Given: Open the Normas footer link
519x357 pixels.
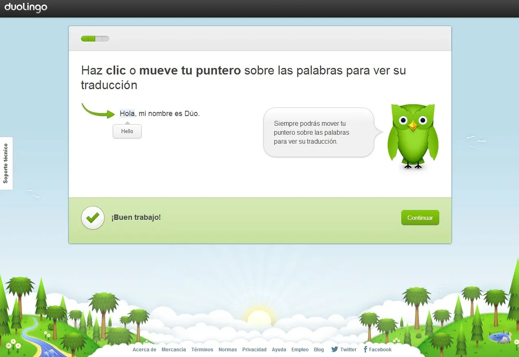Looking at the screenshot, I should [228, 350].
